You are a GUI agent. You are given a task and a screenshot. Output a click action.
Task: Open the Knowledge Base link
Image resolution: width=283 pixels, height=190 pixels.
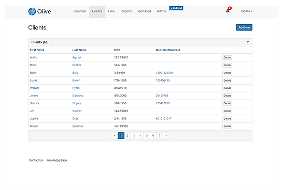click(56, 160)
